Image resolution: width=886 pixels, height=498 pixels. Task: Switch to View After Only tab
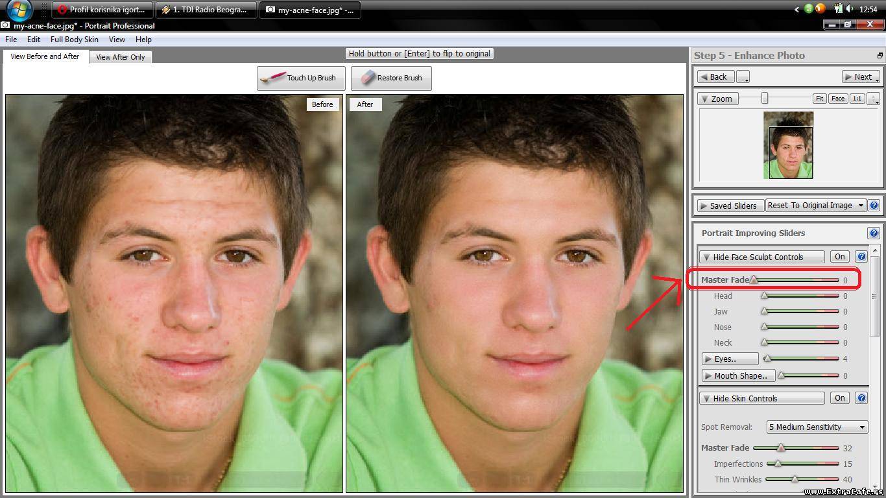[121, 57]
